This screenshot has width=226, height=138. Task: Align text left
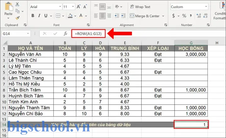[96, 16]
